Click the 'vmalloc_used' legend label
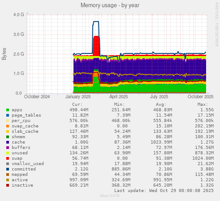The height and width of the screenshot is (201, 220). (28, 164)
